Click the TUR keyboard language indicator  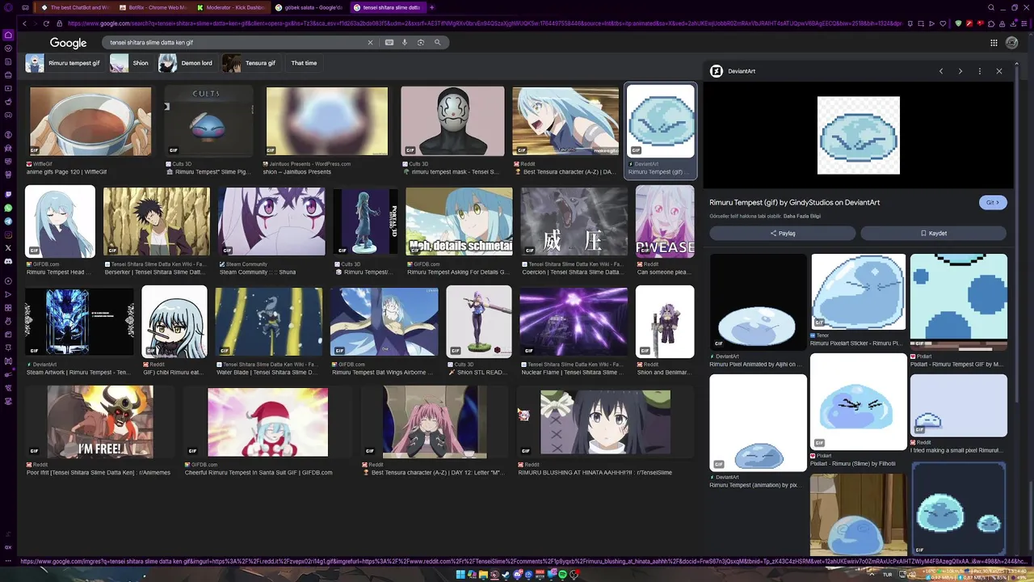888,575
